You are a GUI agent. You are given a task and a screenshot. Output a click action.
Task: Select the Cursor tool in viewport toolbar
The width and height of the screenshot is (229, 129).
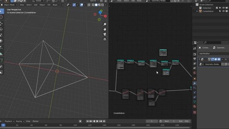pos(1,17)
